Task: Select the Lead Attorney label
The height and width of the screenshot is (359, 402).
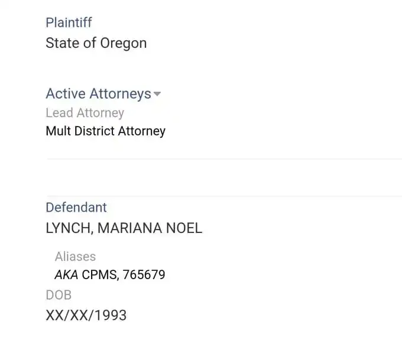Action: pyautogui.click(x=85, y=112)
